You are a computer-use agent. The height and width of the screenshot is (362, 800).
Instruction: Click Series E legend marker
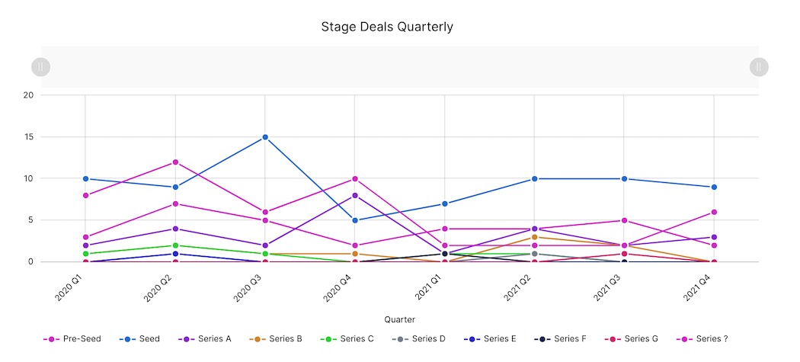473,339
